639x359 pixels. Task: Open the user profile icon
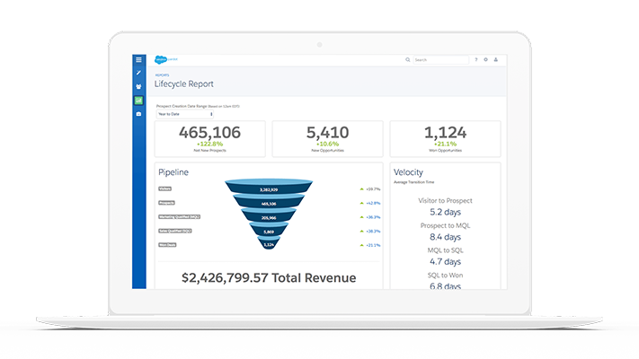click(x=496, y=60)
